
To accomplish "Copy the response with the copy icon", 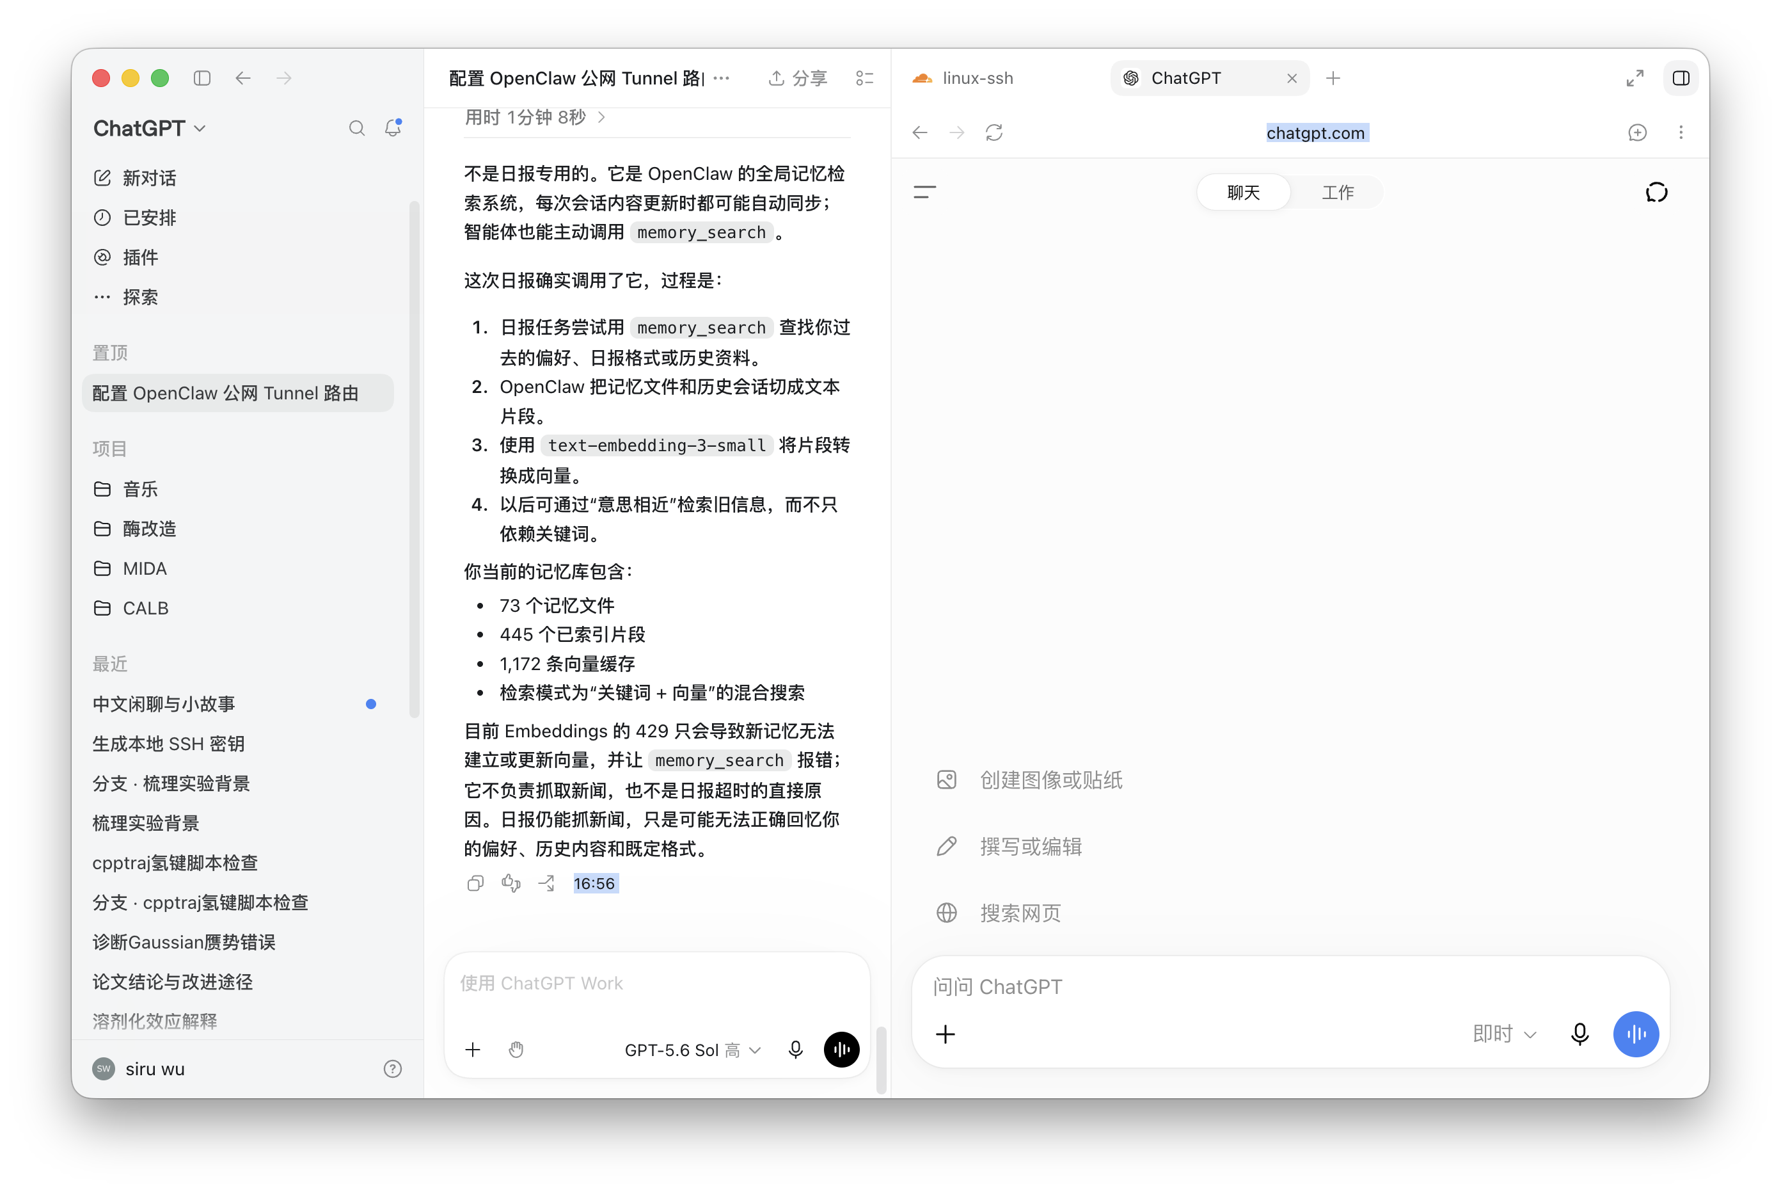I will (475, 883).
